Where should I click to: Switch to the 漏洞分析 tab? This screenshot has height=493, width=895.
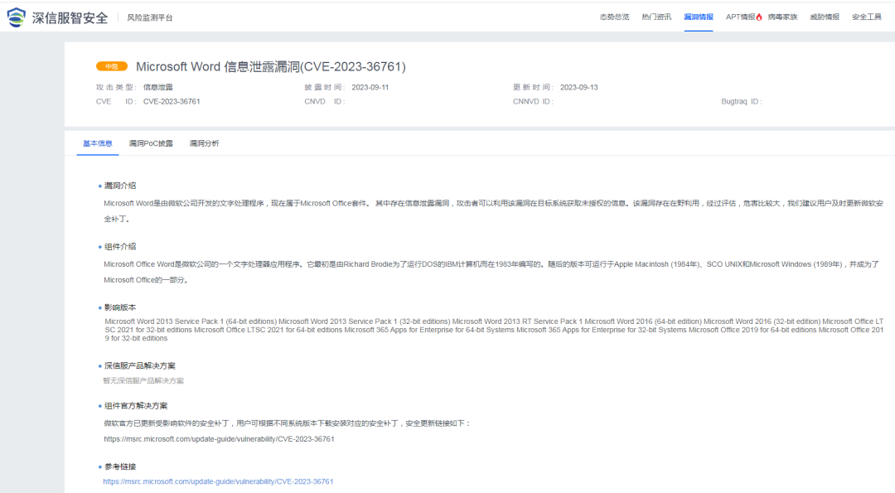click(x=205, y=143)
